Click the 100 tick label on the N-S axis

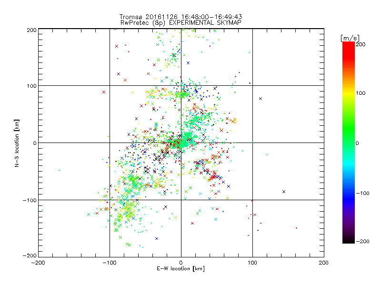coord(31,86)
